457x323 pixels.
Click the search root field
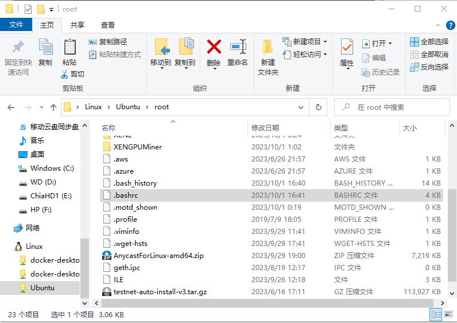coord(392,107)
